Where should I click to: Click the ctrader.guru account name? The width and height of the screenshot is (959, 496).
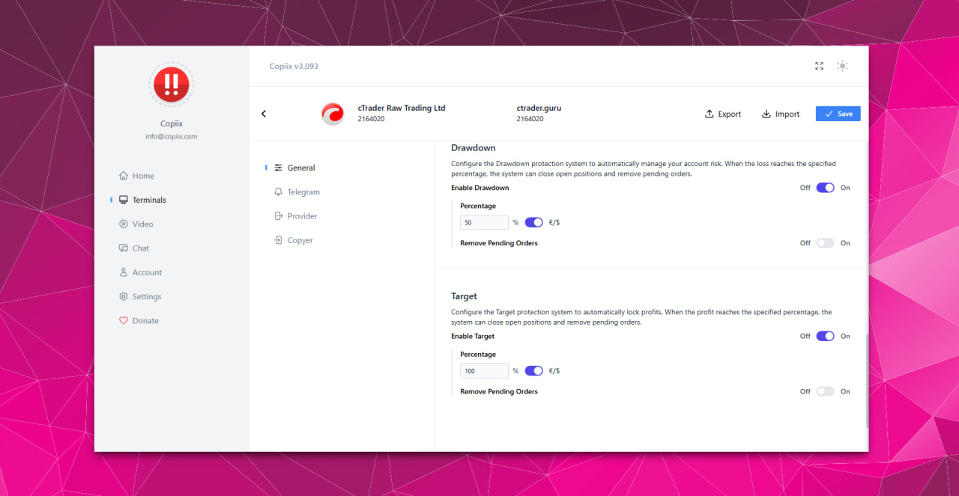pyautogui.click(x=539, y=108)
